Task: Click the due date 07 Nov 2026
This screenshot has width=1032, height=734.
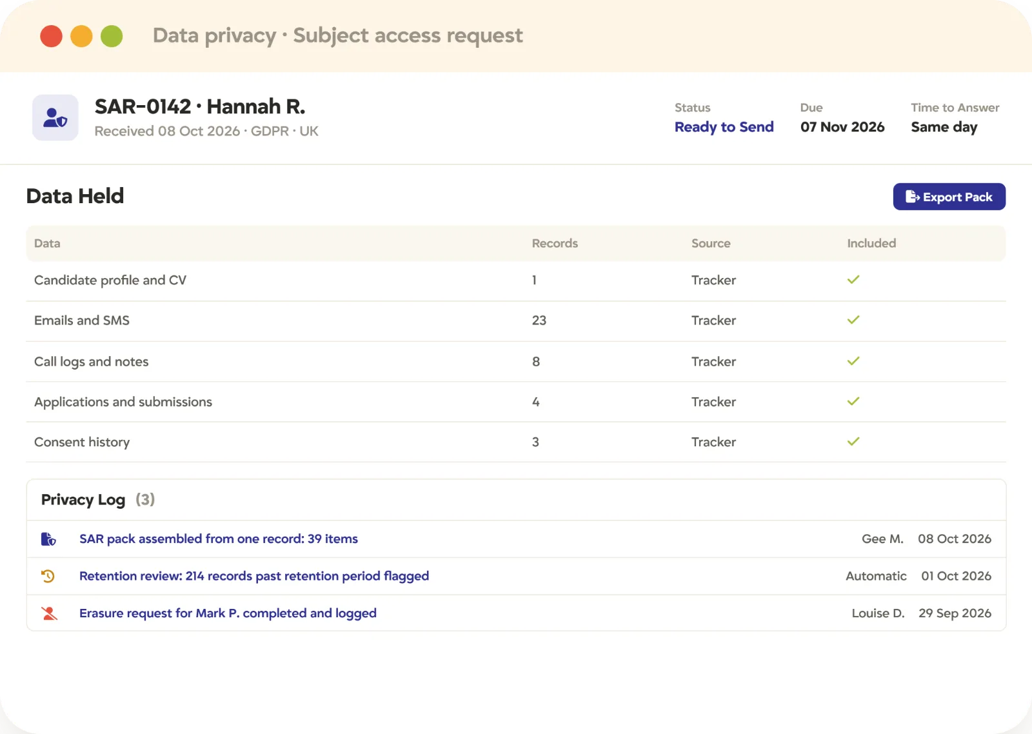Action: click(842, 127)
